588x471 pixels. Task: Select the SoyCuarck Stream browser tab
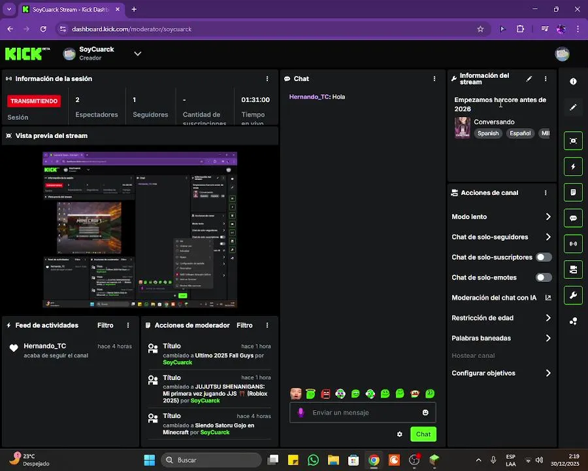click(x=71, y=9)
